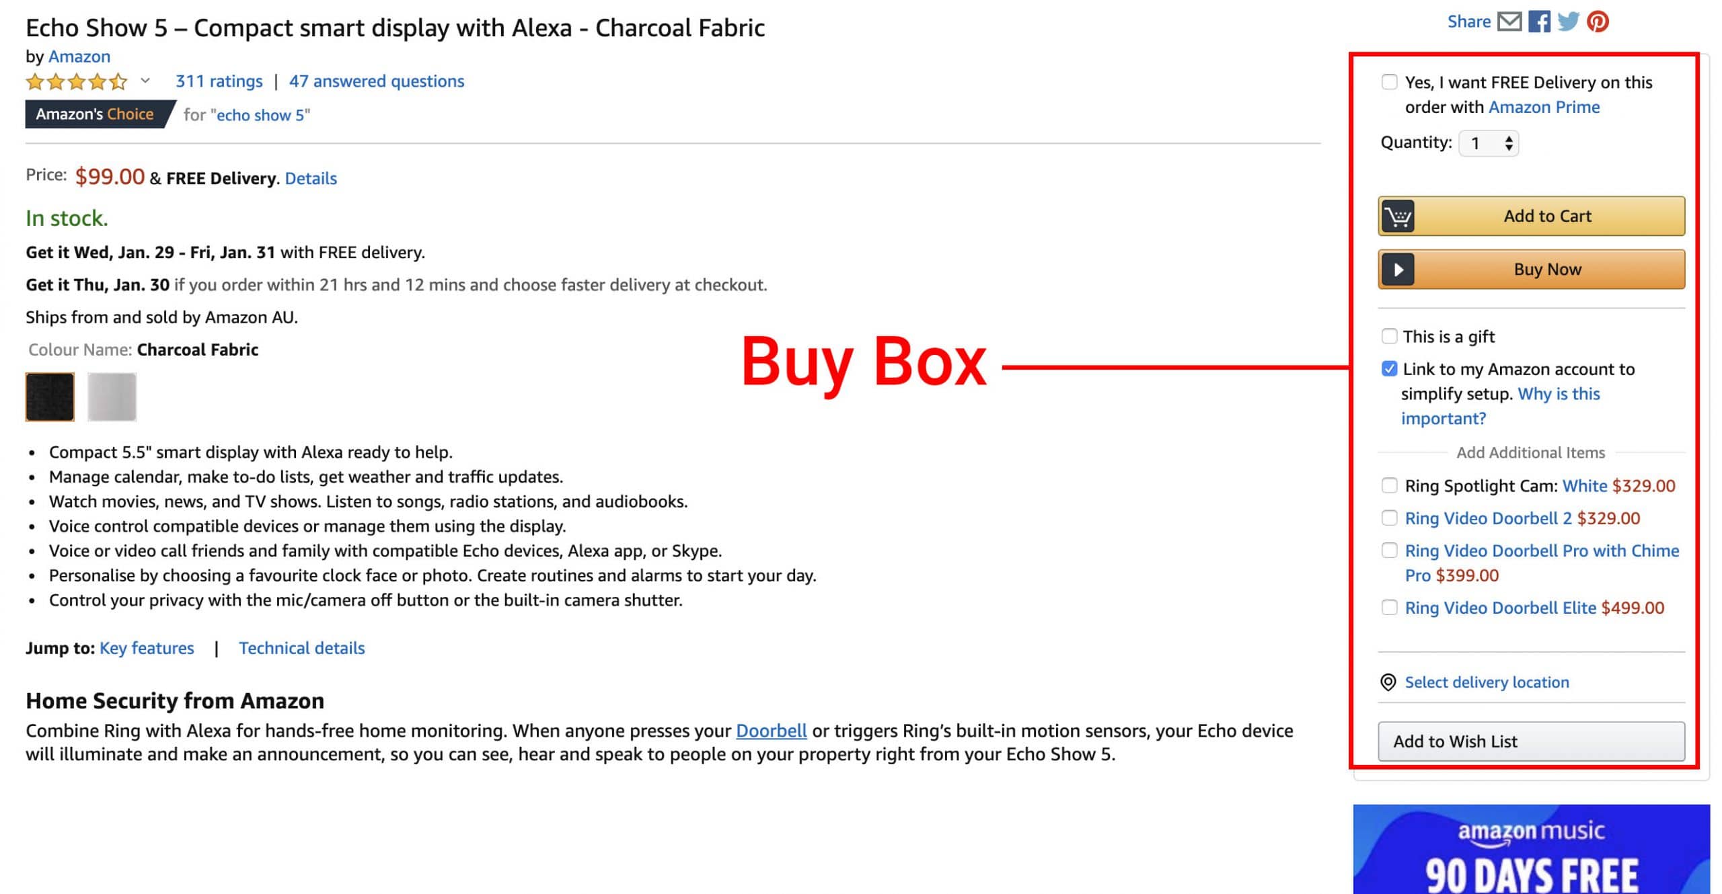The height and width of the screenshot is (894, 1722).
Task: Jump to Key features section
Action: [x=146, y=648]
